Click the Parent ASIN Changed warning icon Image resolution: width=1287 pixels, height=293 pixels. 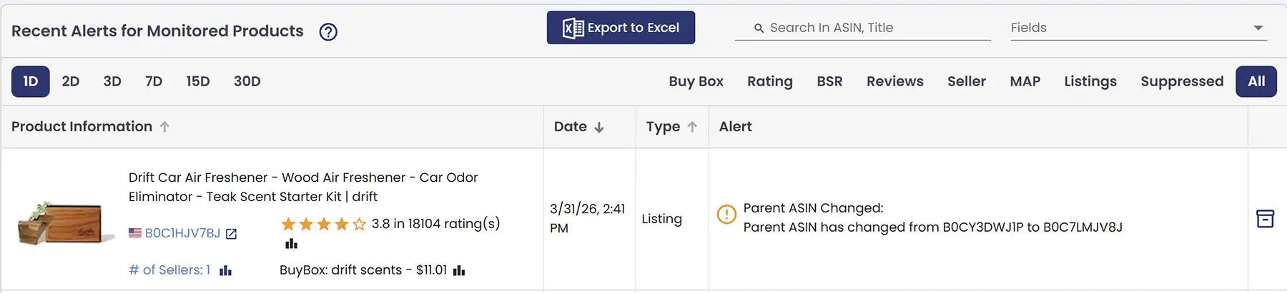726,214
